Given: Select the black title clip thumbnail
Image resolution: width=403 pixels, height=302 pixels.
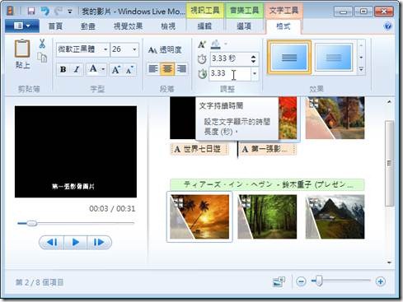Looking at the screenshot, I should [x=183, y=118].
